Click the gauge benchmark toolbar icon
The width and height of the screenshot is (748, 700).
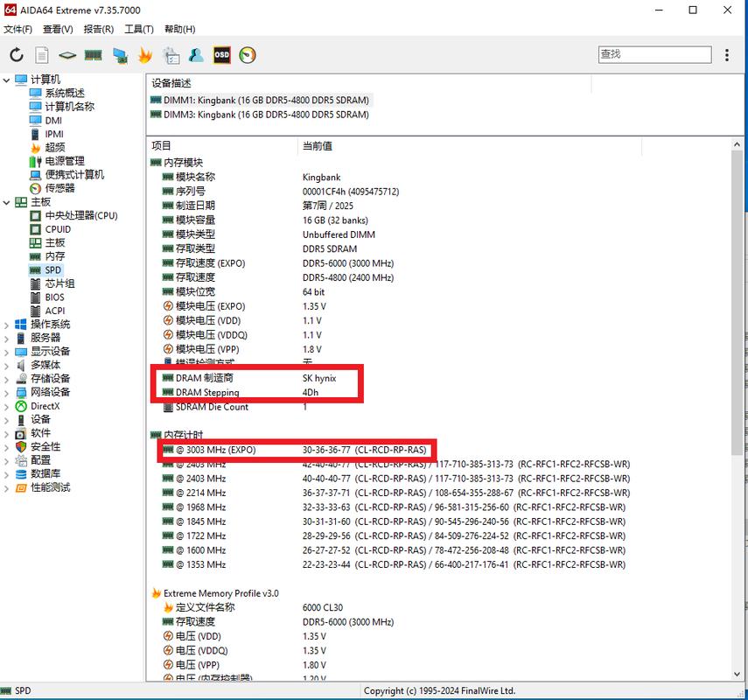(x=247, y=55)
